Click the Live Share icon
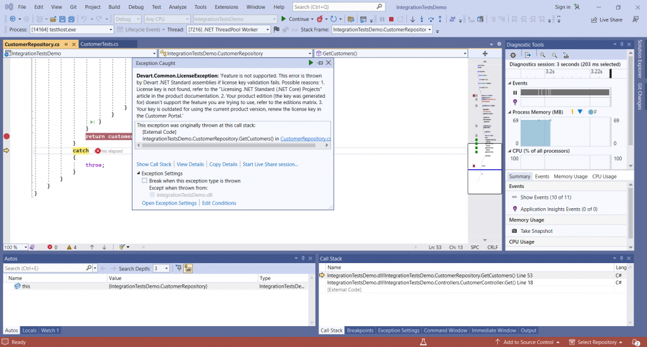This screenshot has height=347, width=647. 594,20
